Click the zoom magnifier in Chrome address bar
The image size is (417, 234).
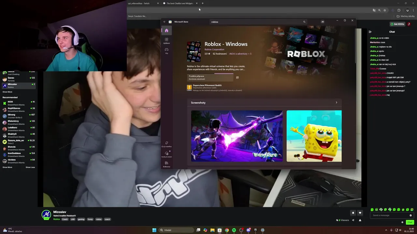tap(380, 10)
